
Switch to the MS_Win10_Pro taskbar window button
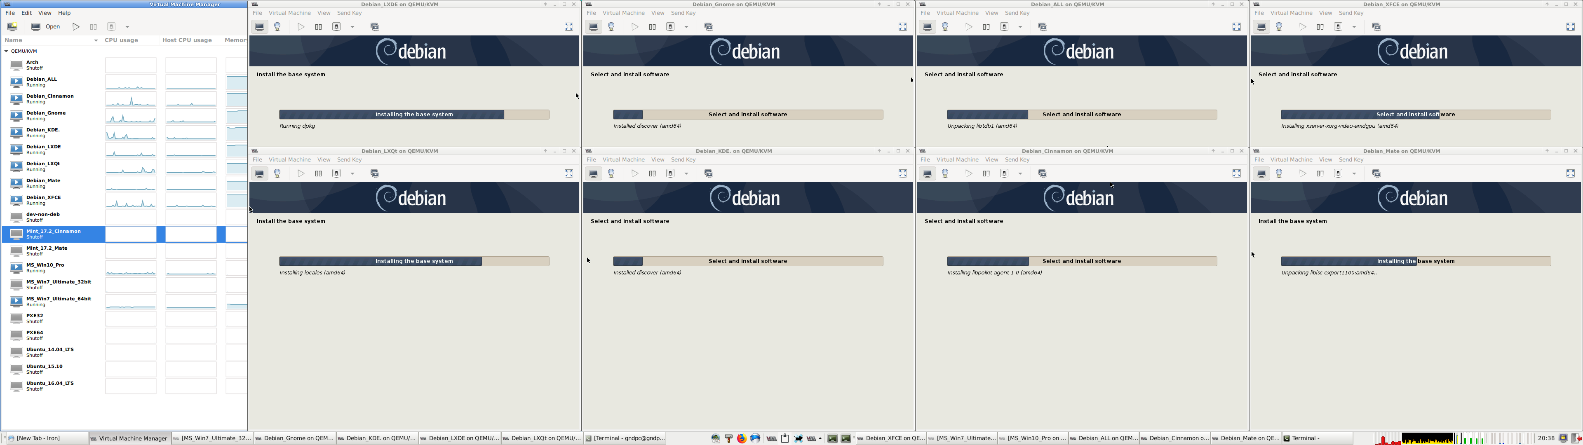(x=1032, y=438)
